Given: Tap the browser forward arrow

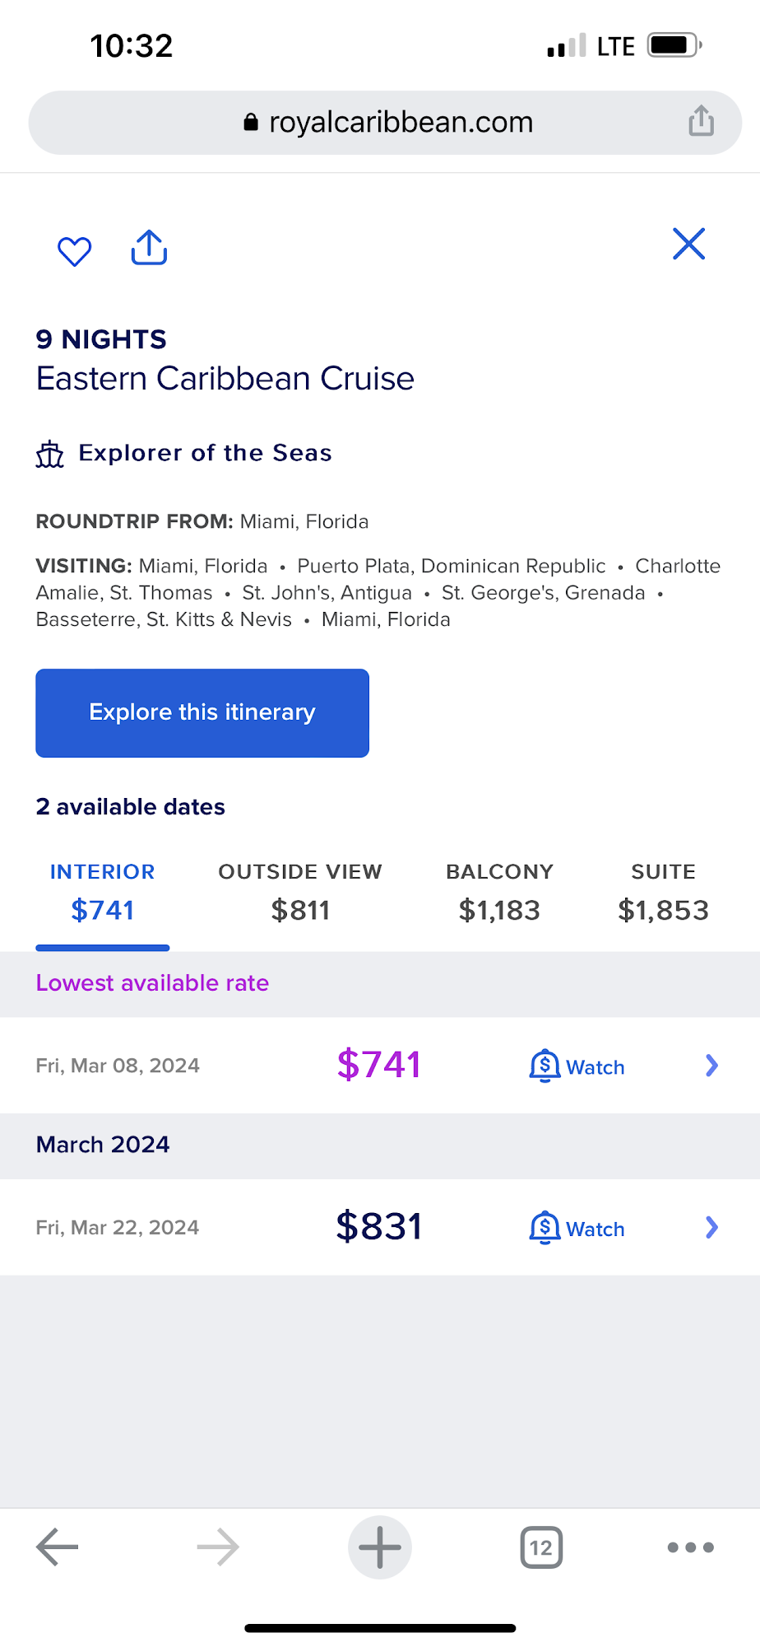Looking at the screenshot, I should tap(218, 1547).
